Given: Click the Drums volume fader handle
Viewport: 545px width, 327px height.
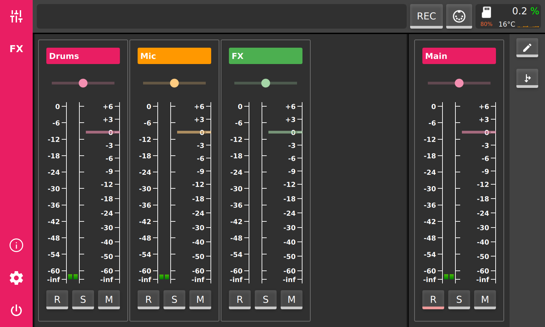Looking at the screenshot, I should (103, 132).
